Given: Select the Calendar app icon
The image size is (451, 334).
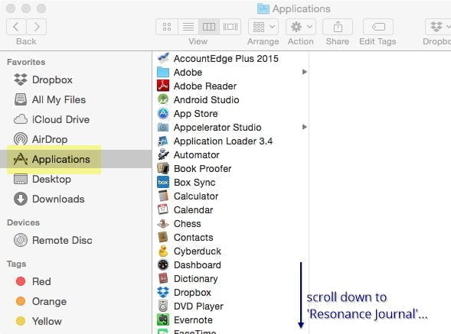Looking at the screenshot, I should 163,209.
